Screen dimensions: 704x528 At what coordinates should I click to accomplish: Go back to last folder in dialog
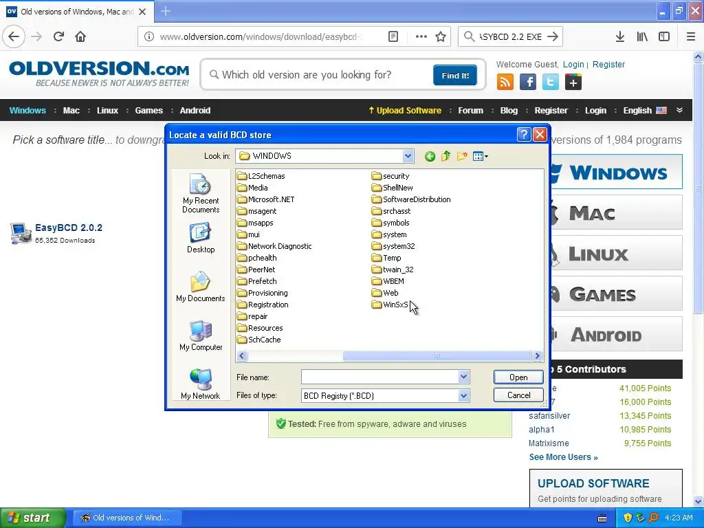(x=430, y=156)
